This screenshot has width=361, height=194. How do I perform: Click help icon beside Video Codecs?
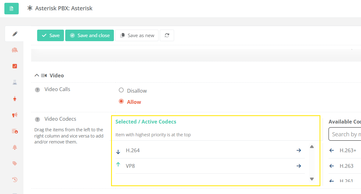click(37, 119)
